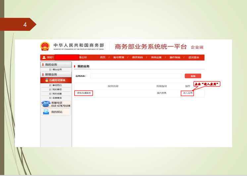Screen dimensions: 247x176
Task: Open 系统设置 from the top menu
Action: [156, 57]
